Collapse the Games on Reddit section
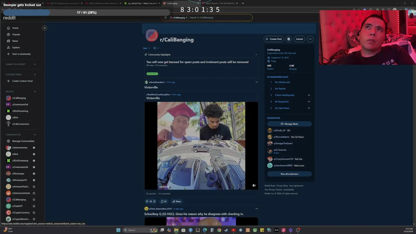Viewport: 416px width, 234px height. pos(35,64)
